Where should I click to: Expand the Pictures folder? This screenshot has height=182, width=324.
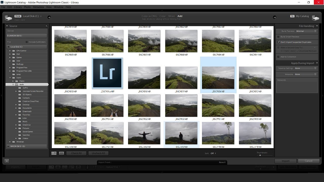pyautogui.click(x=16, y=128)
